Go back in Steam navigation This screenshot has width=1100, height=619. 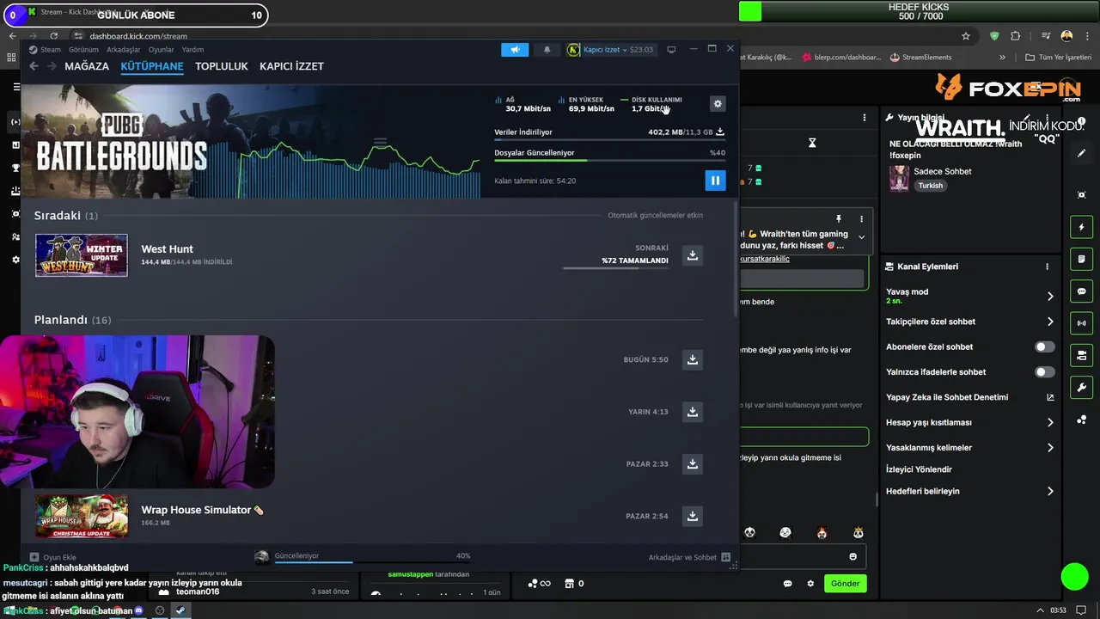(34, 66)
